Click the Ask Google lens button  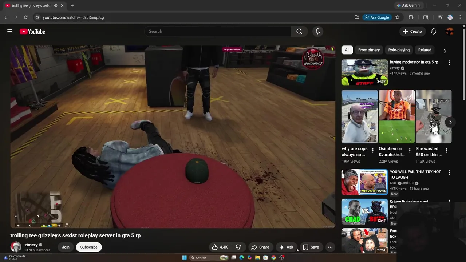pos(377,17)
